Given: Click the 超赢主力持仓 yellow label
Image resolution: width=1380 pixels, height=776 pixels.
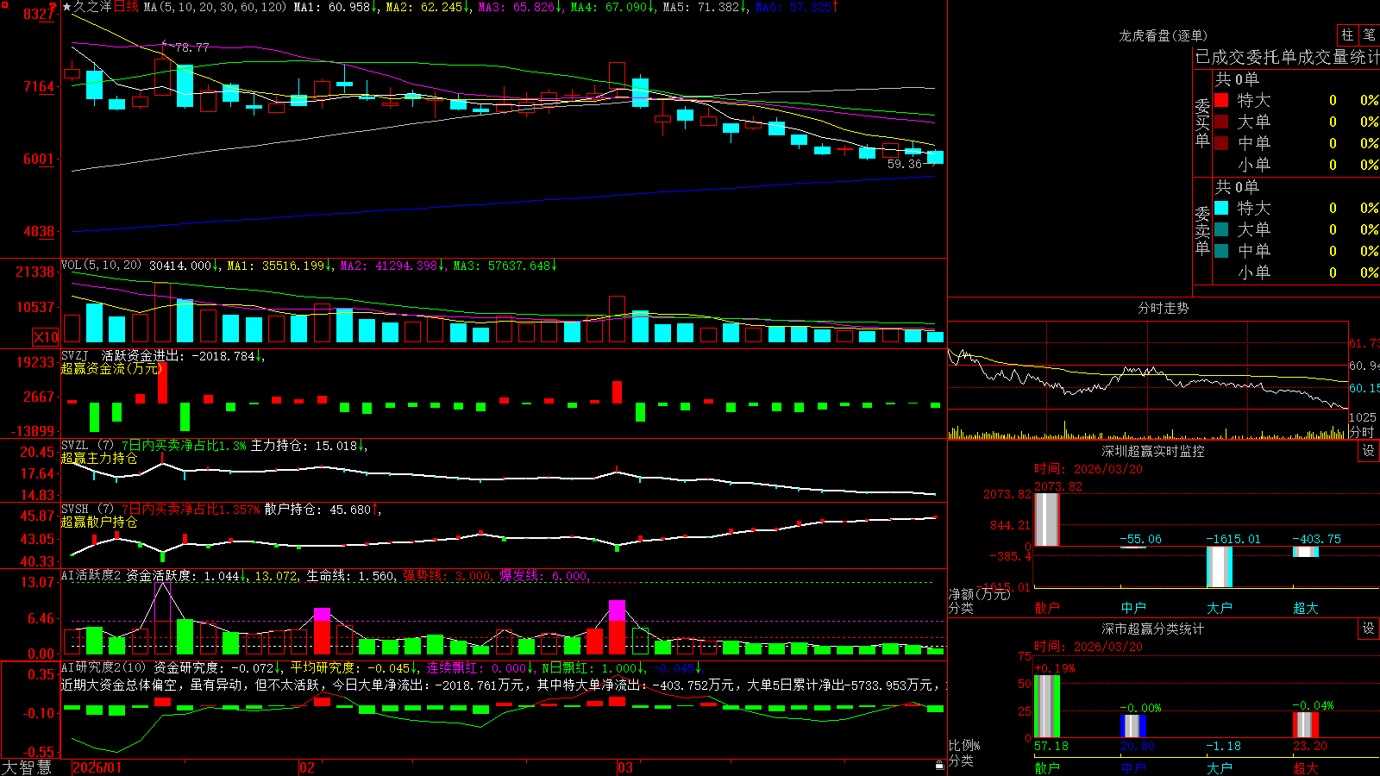Looking at the screenshot, I should [99, 458].
